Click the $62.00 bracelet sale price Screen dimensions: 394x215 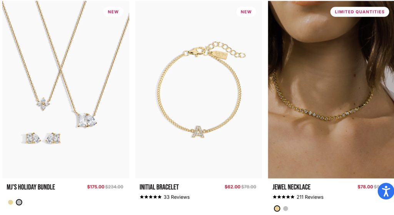click(232, 187)
